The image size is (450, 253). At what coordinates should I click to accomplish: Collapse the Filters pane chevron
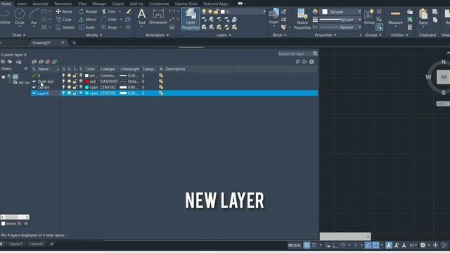click(26, 69)
